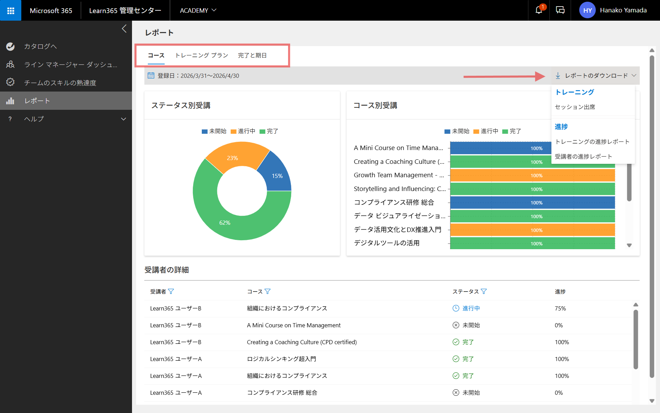Click the レポート bar chart icon
Image resolution: width=660 pixels, height=413 pixels.
click(10, 100)
